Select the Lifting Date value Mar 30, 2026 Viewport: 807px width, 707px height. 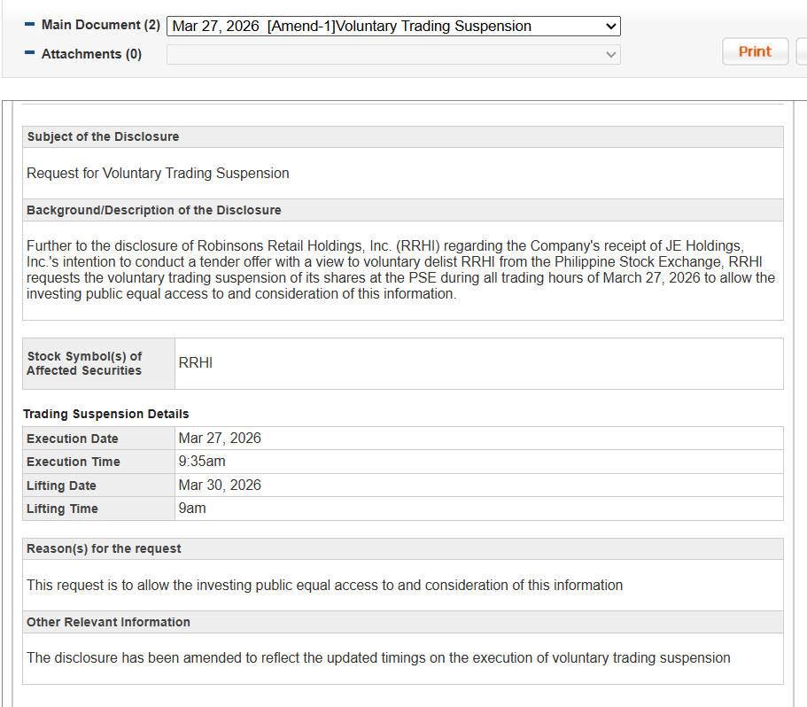220,486
